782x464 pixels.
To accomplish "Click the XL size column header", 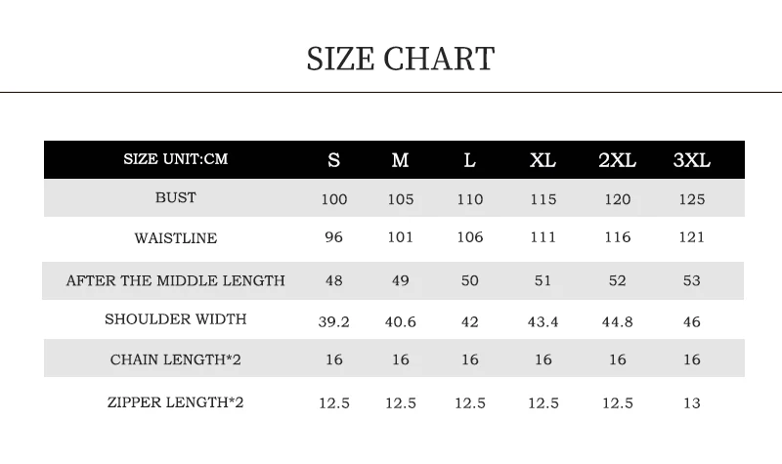I will tap(543, 160).
